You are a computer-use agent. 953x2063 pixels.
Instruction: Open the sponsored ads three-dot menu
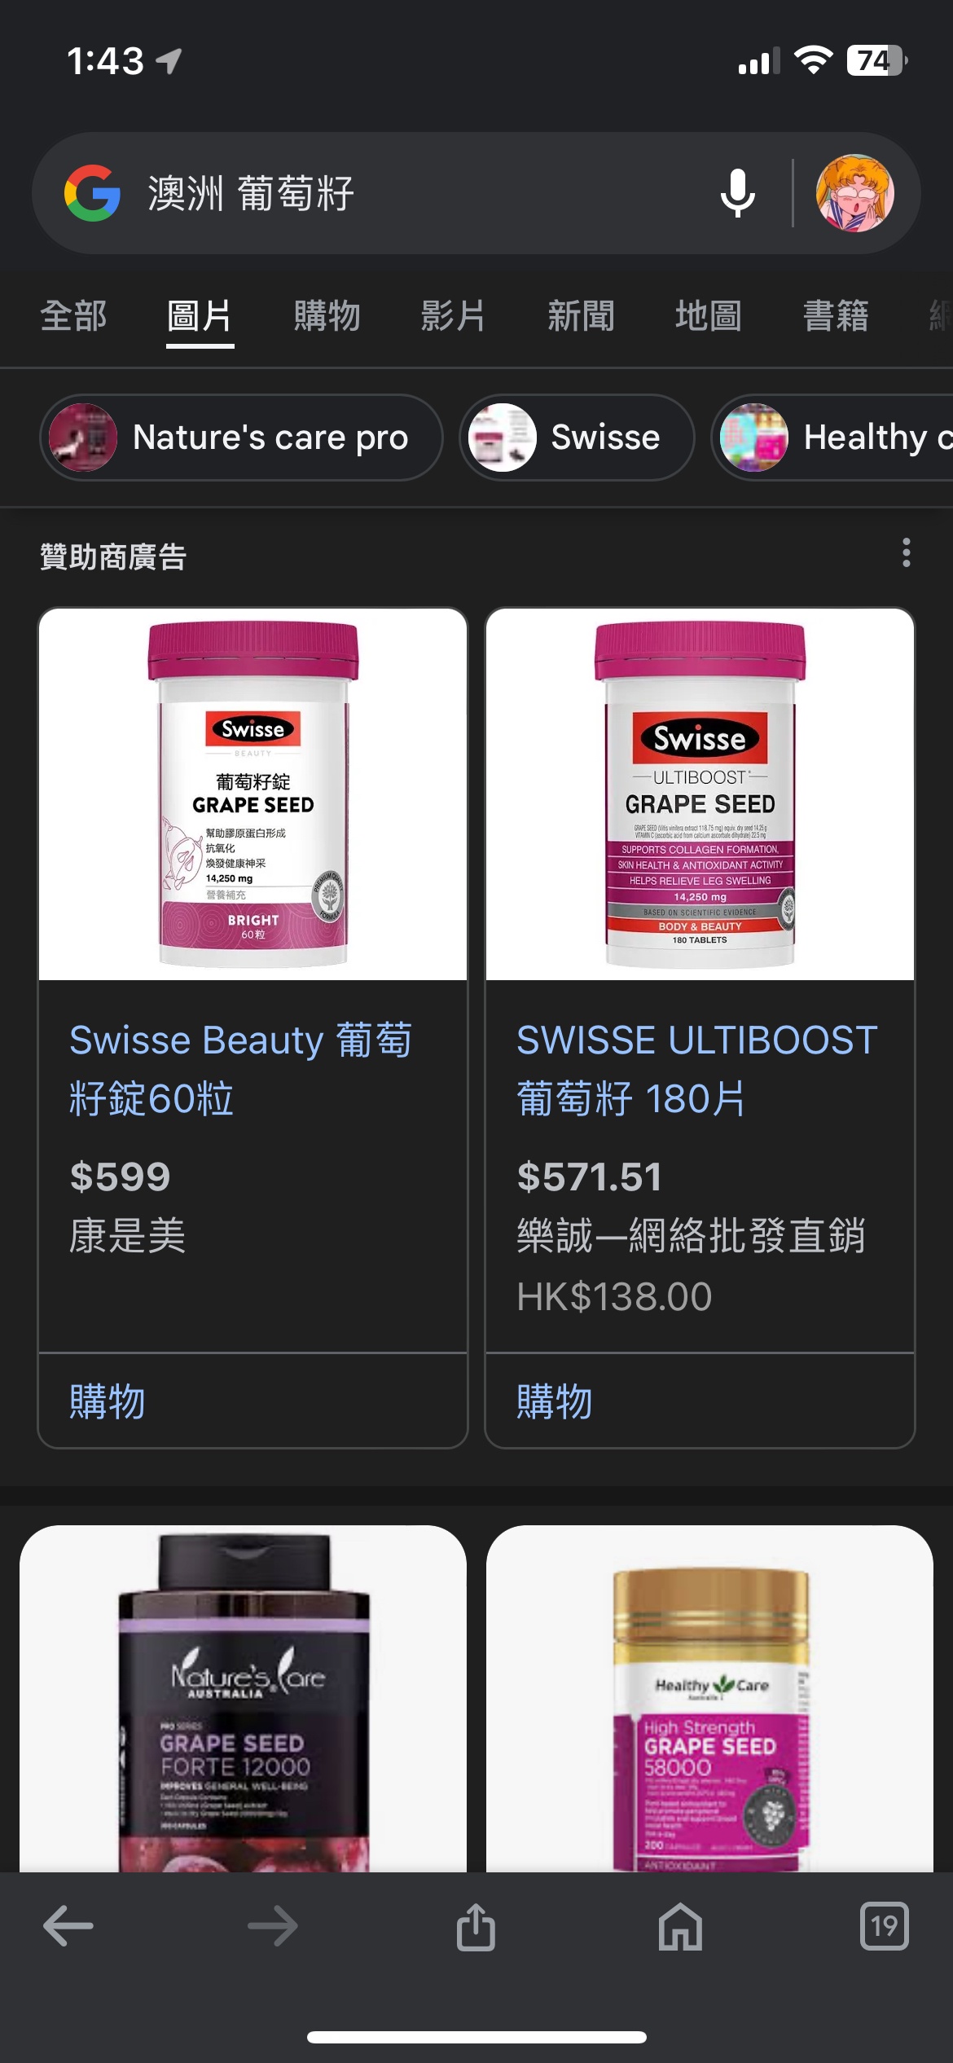click(x=906, y=552)
